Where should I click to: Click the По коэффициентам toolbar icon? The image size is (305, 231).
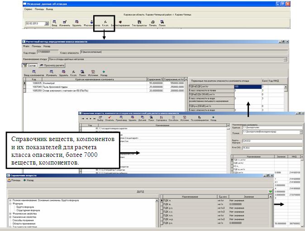(199, 119)
